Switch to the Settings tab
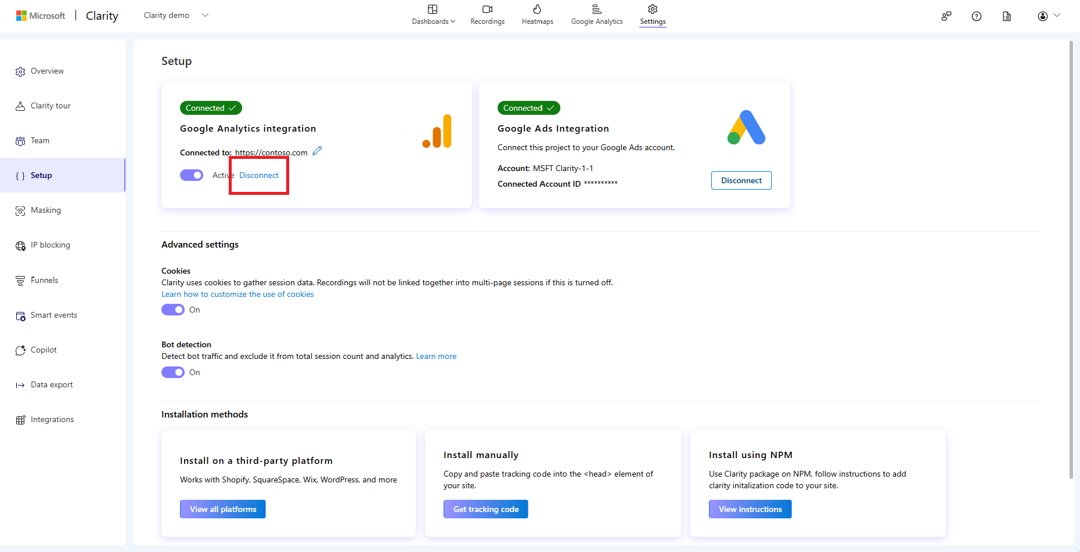This screenshot has width=1080, height=552. [652, 14]
